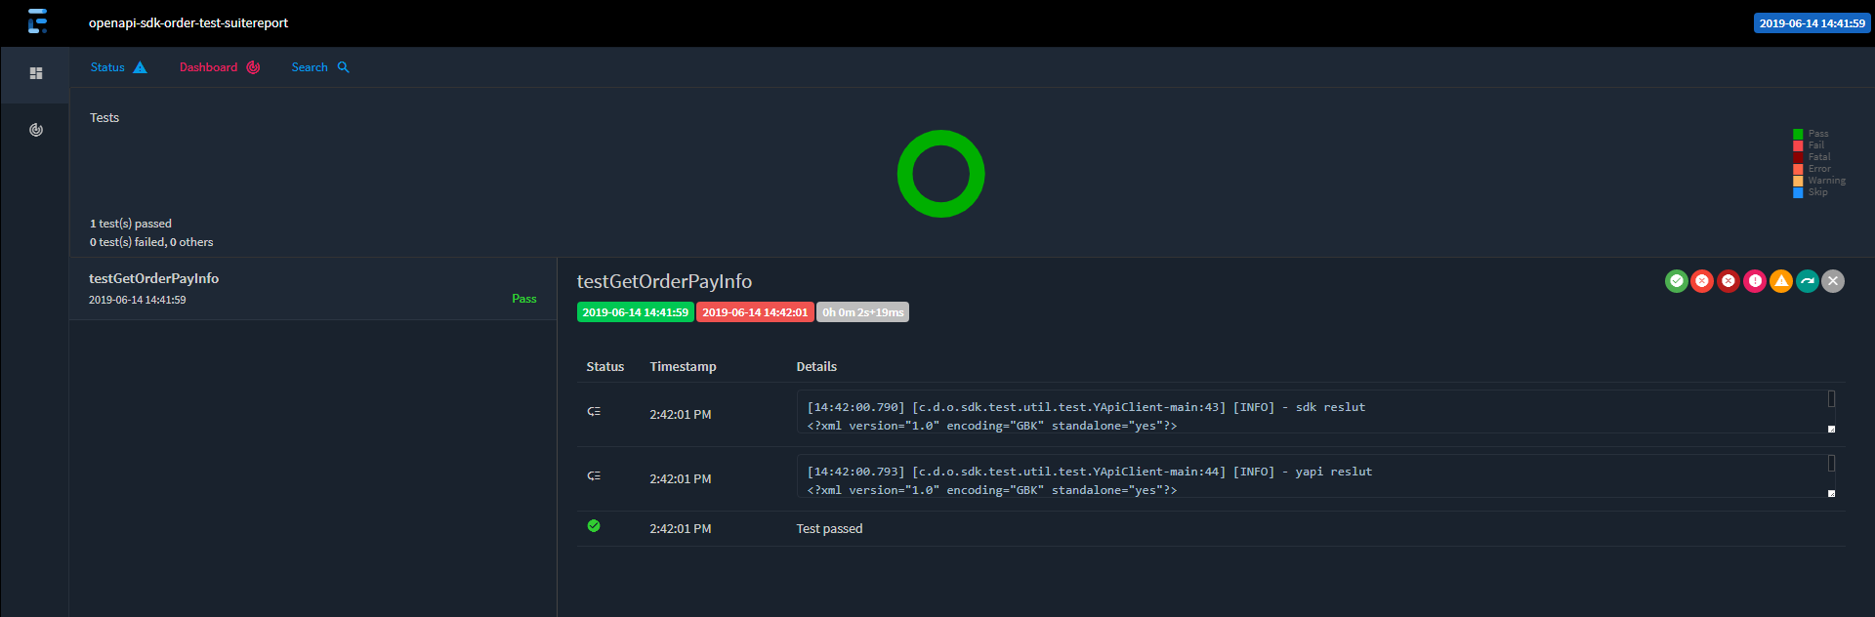Open the dashboard view in sidebar
Screen dimensions: 1875x617
[36, 130]
